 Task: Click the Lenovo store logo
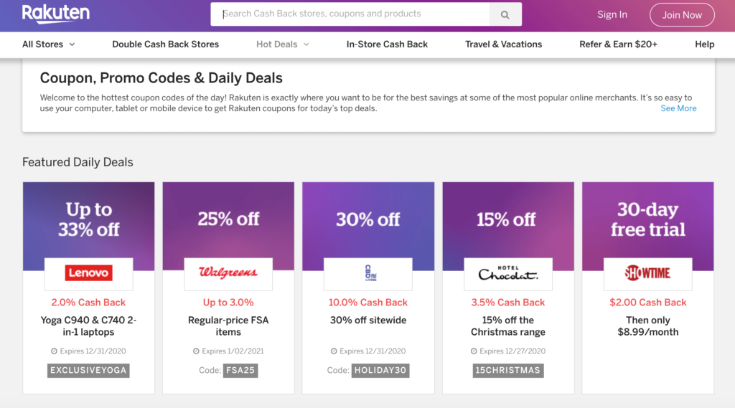coord(88,273)
